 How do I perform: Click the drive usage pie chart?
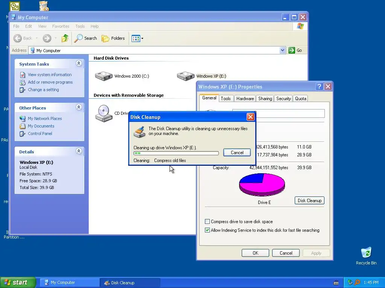click(262, 184)
